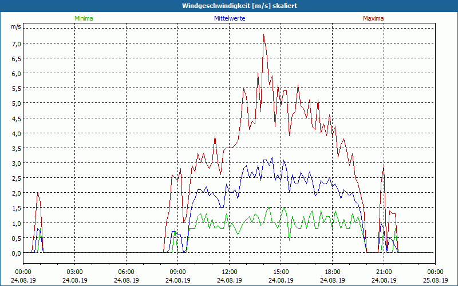This screenshot has width=458, height=286.
Task: Click the 5,0 y-axis value
Action: click(x=17, y=104)
